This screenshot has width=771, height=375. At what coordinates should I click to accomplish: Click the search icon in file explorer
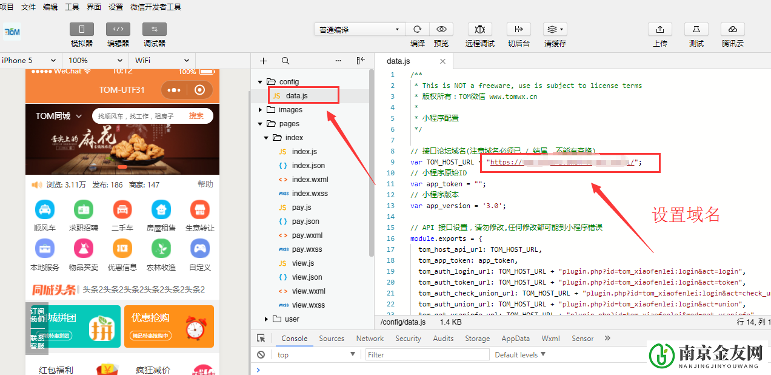coord(285,61)
